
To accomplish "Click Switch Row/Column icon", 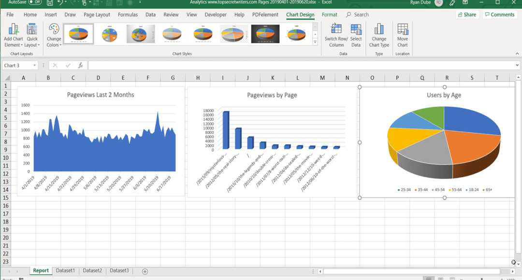I will coord(336,30).
